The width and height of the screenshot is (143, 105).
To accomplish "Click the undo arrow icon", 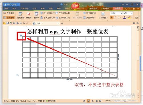I will (24, 23).
